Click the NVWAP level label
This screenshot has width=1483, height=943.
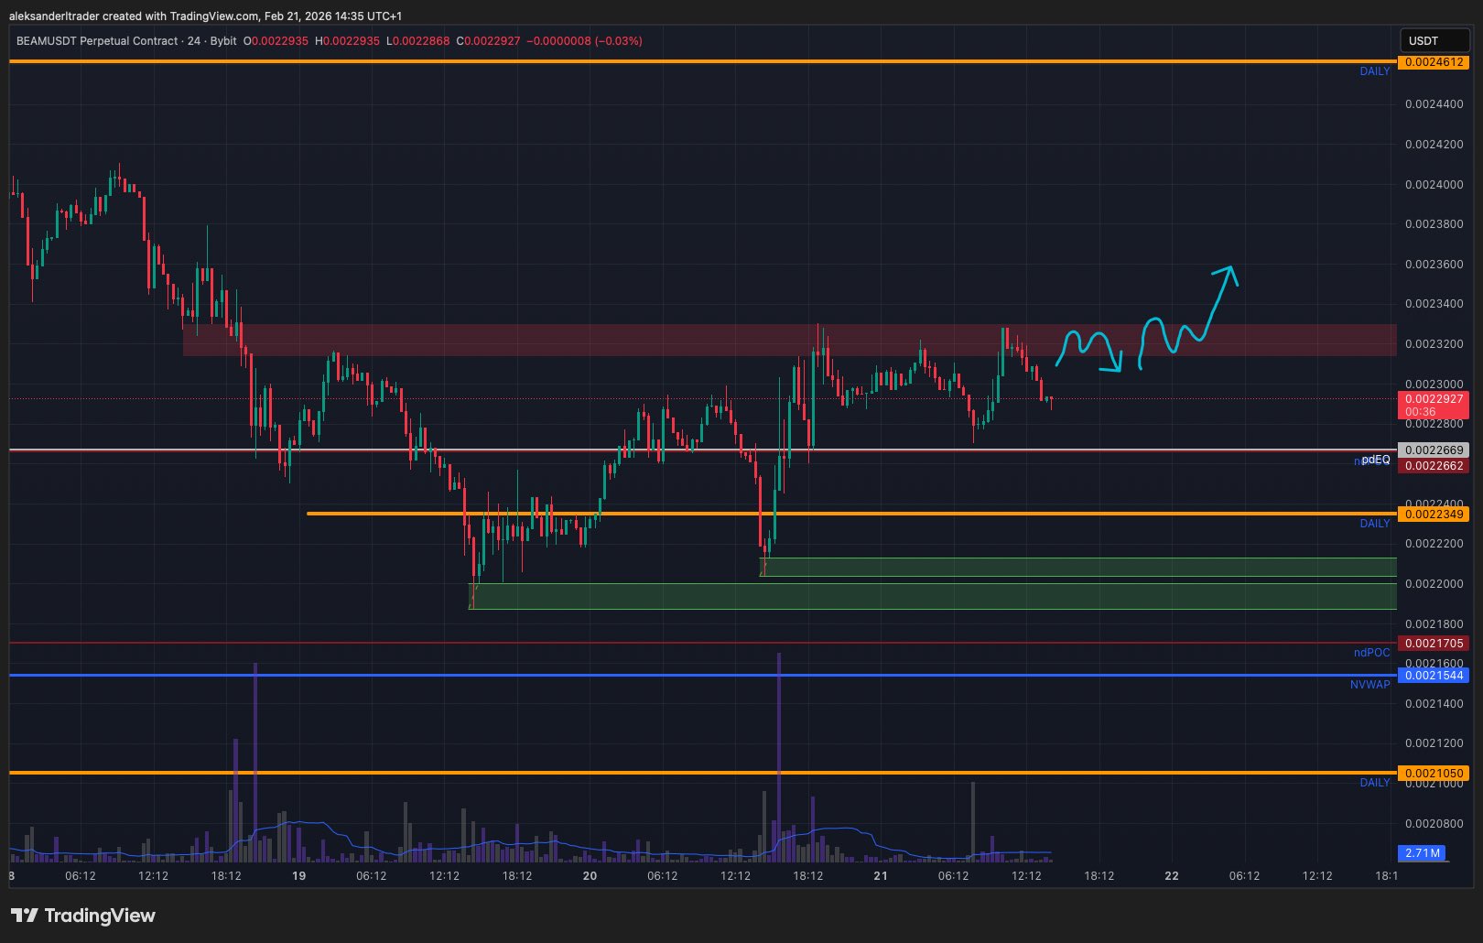click(1369, 685)
